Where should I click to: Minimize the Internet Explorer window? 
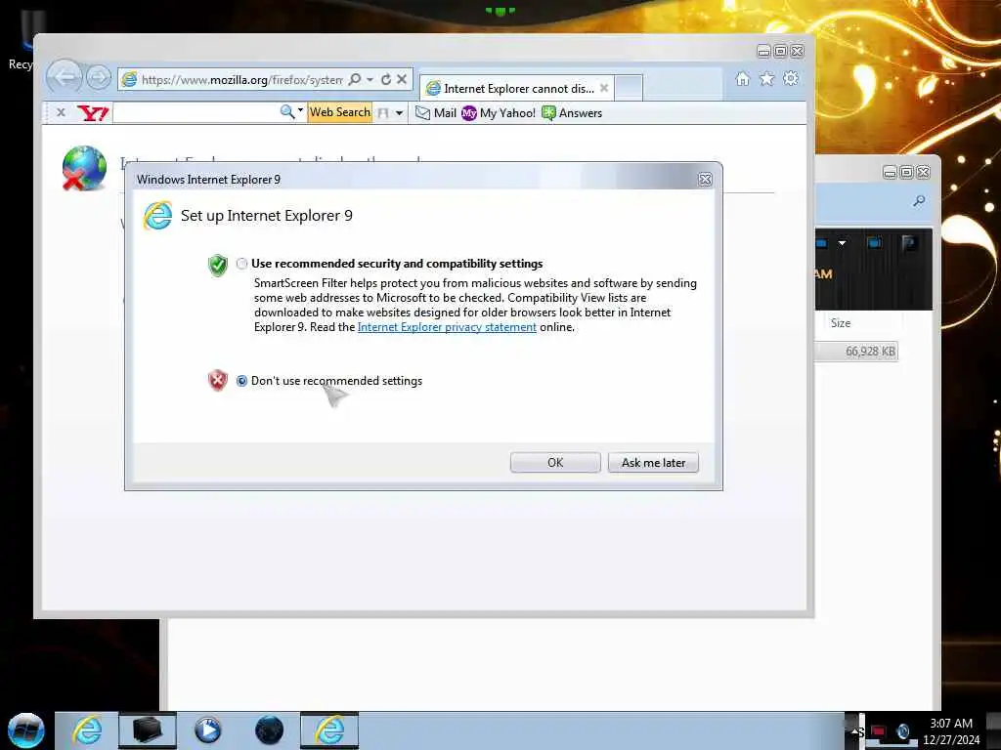pyautogui.click(x=763, y=51)
